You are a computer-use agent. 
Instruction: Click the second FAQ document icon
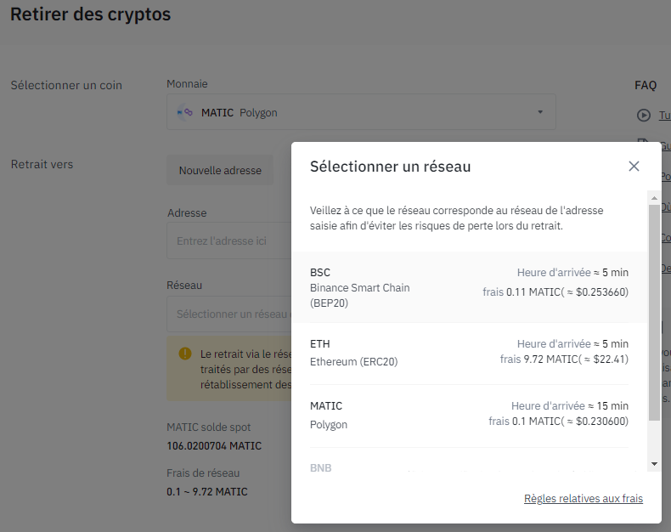643,144
